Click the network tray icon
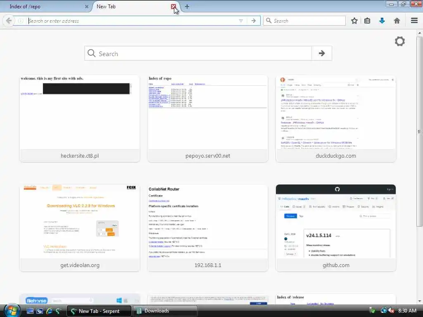The height and width of the screenshot is (317, 423). coord(384,311)
